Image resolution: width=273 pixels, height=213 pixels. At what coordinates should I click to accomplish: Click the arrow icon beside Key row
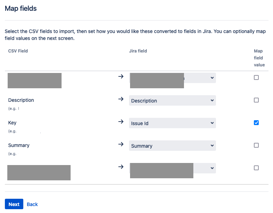tap(121, 122)
